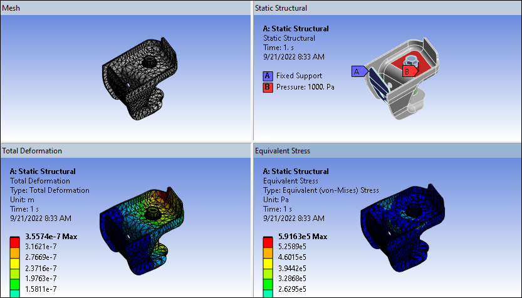Screen dimensions: 522x298
Task: Select orange swatch beside 2.7669e-7
Action: coord(14,254)
